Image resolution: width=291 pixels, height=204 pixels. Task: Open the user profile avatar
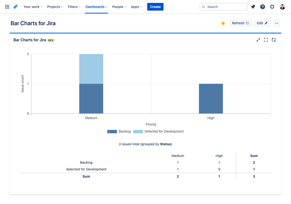[x=282, y=7]
